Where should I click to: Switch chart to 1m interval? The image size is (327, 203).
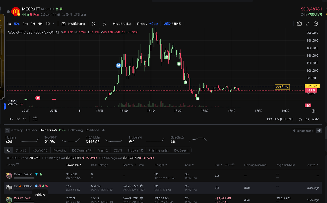pyautogui.click(x=25, y=24)
